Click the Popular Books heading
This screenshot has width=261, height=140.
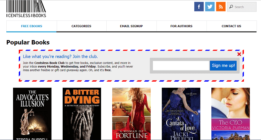point(28,42)
